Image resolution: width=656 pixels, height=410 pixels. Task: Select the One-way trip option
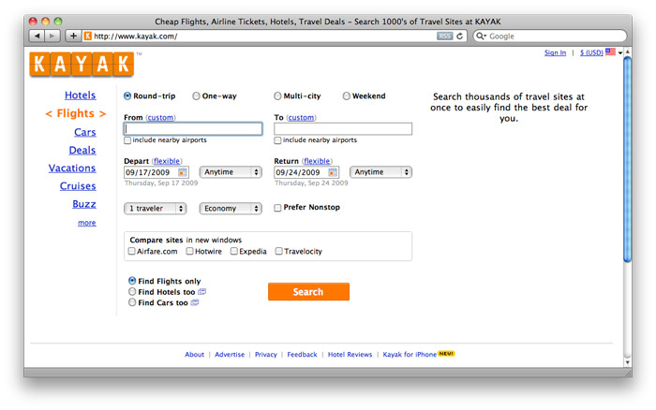point(197,95)
